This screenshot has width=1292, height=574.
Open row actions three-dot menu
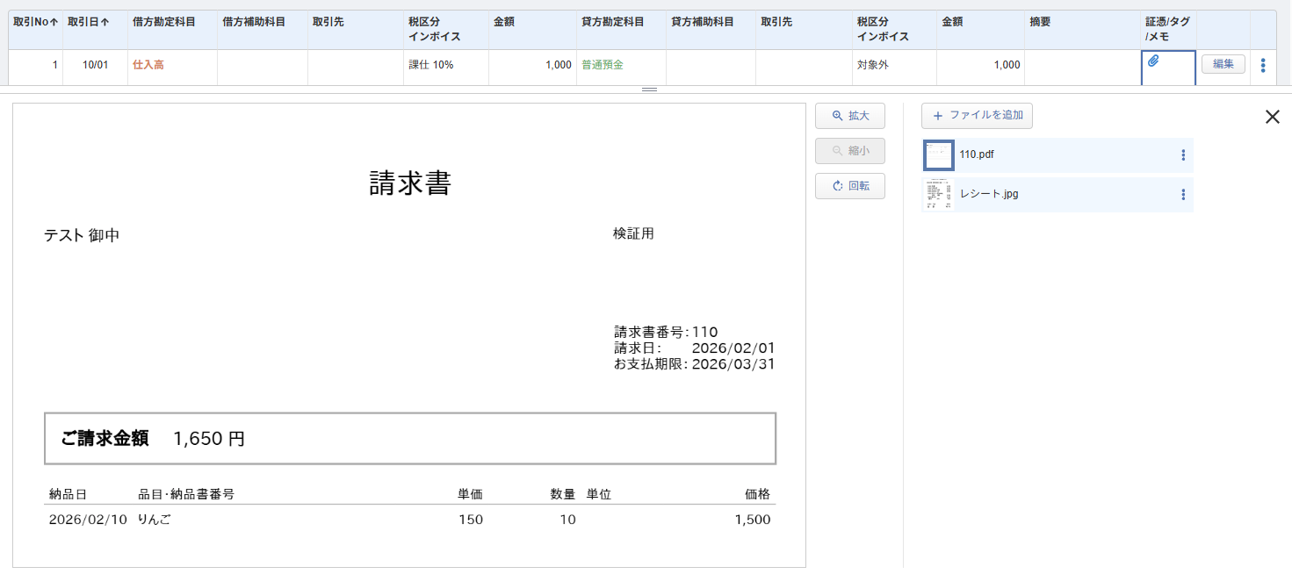tap(1263, 65)
